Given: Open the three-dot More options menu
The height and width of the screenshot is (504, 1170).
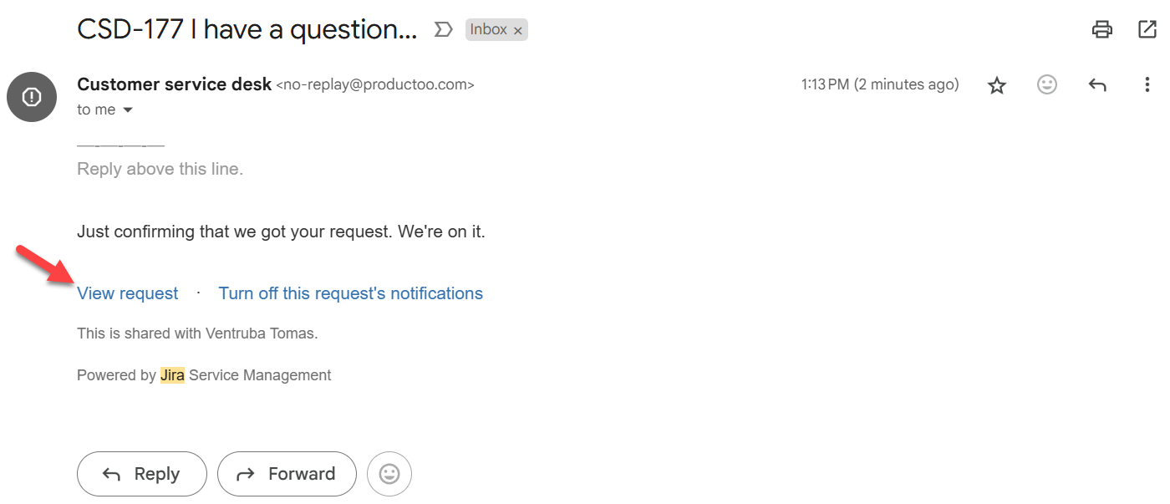Looking at the screenshot, I should coord(1147,84).
